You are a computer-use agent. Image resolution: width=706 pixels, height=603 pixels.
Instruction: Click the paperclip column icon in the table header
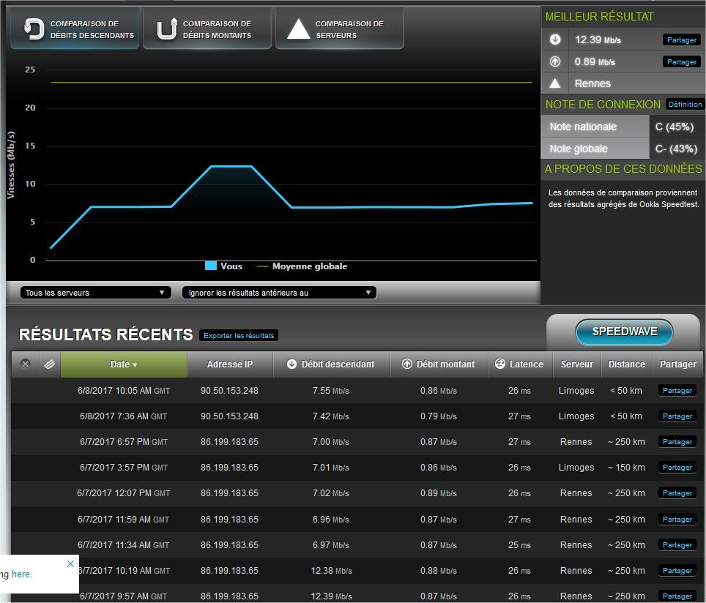[49, 364]
